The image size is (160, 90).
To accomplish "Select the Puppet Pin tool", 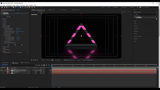I will point(34,7).
